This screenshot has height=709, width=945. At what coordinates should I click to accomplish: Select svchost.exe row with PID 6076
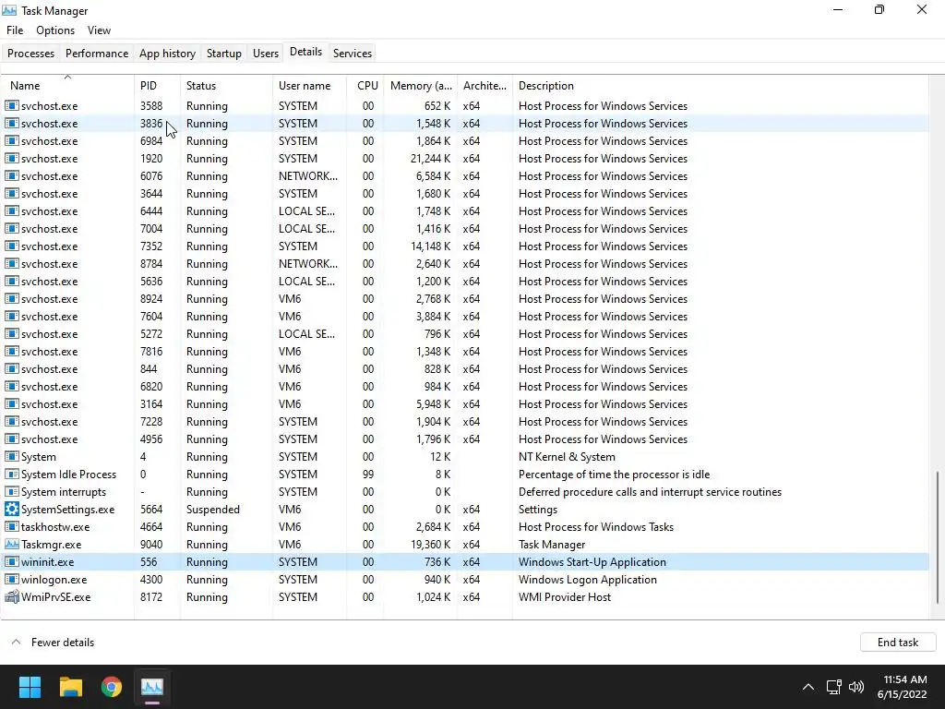tap(464, 176)
